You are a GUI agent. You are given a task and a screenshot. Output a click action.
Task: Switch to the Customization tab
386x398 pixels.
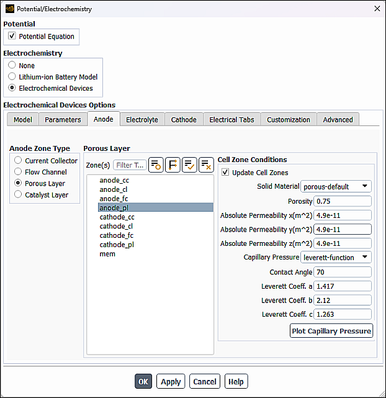[x=289, y=120]
